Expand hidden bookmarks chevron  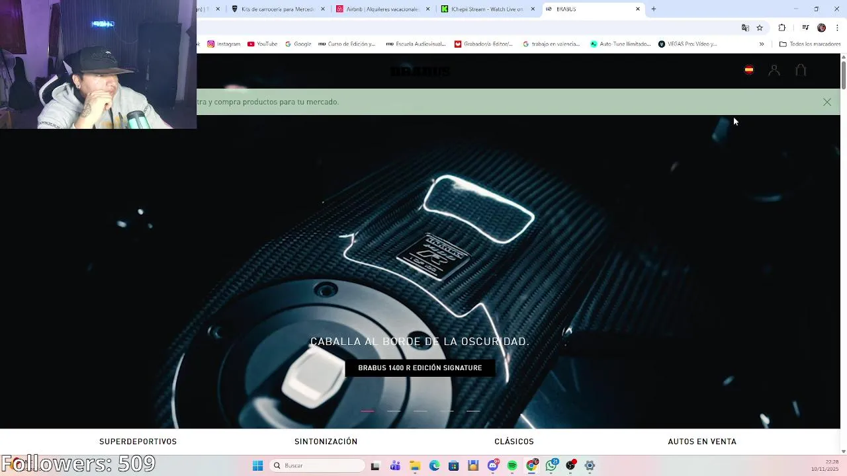tap(762, 44)
